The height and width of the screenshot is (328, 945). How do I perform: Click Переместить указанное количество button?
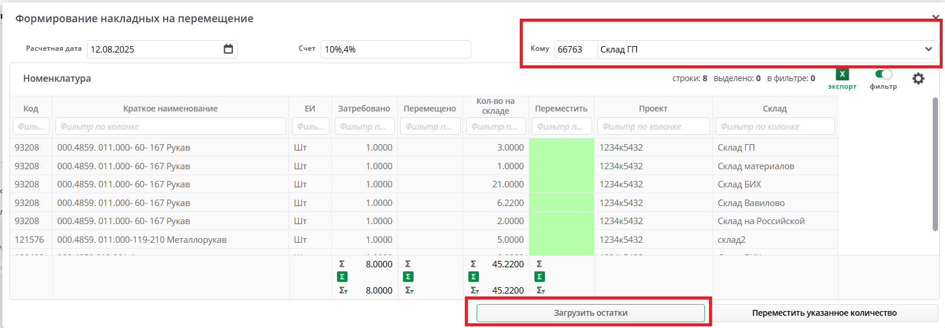point(824,313)
